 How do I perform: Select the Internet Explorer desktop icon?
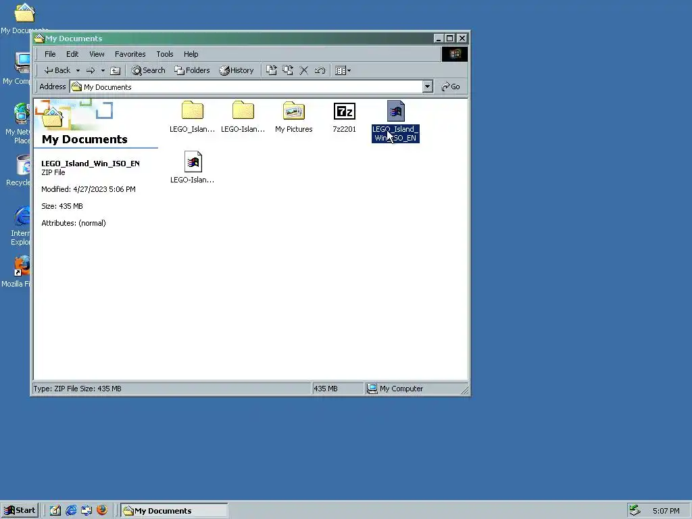(x=20, y=226)
